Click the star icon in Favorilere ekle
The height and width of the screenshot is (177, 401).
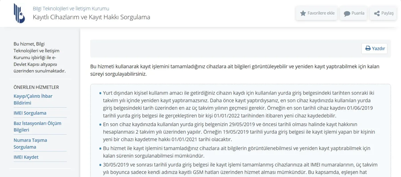coord(303,13)
